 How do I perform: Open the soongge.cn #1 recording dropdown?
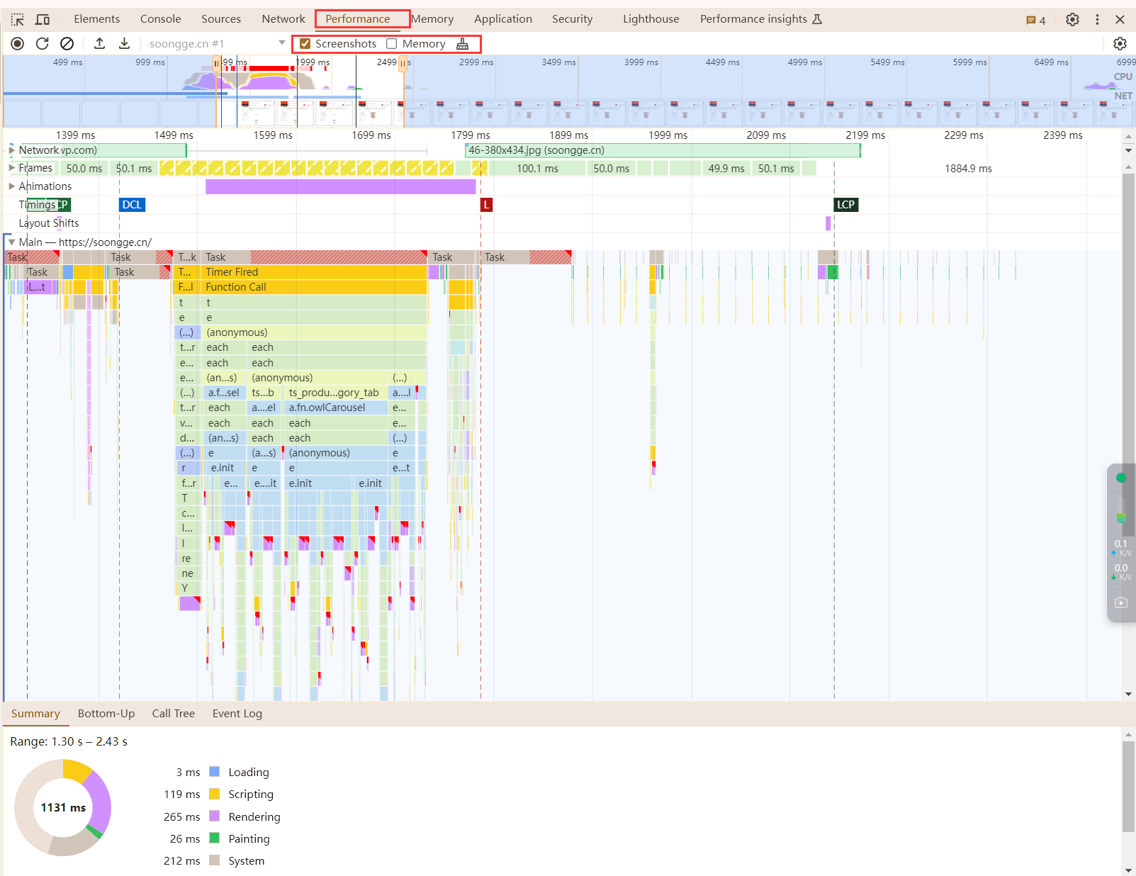(281, 43)
